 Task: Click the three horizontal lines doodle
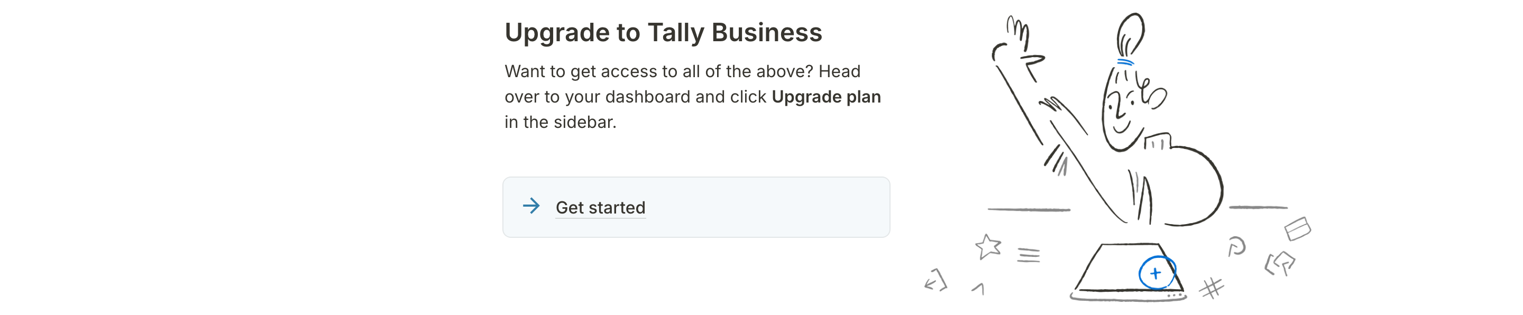tap(1029, 255)
